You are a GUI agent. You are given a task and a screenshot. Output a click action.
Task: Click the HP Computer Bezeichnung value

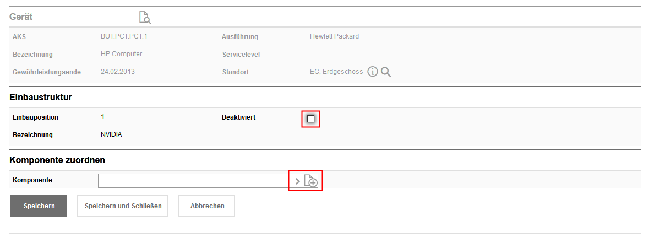(122, 54)
